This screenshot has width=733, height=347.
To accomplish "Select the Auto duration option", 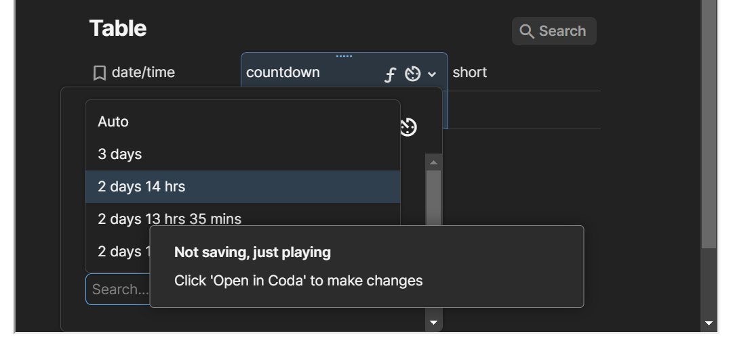I will 113,122.
